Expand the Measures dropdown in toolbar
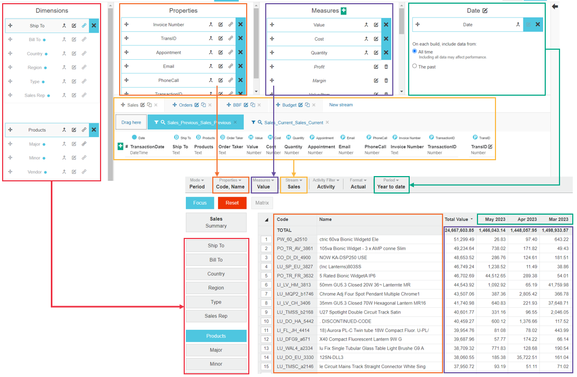This screenshot has width=577, height=377. [263, 183]
